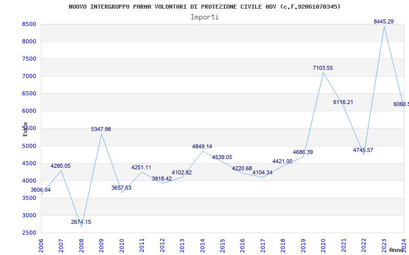Click the x-axis year 2018
The height and width of the screenshot is (255, 409).
tap(283, 245)
